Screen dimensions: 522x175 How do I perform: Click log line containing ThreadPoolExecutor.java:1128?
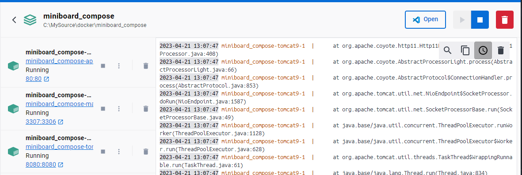pyautogui.click(x=335, y=129)
